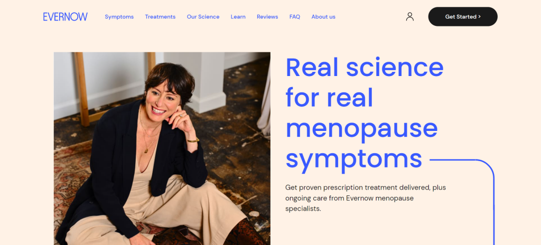Image resolution: width=541 pixels, height=245 pixels.
Task: Click the Get Started button text
Action: (x=461, y=16)
